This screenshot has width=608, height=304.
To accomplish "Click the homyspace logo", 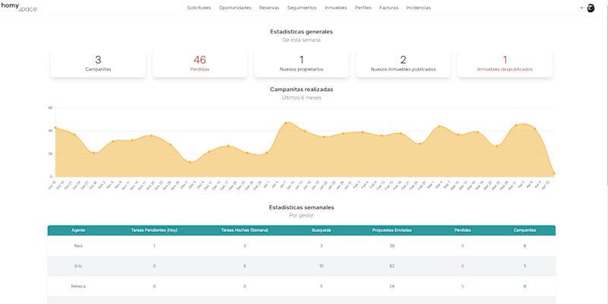I will (20, 8).
